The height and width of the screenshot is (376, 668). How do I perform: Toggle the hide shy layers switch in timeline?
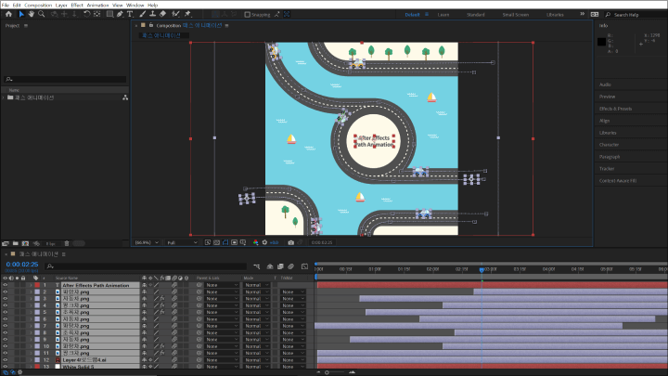click(x=270, y=266)
